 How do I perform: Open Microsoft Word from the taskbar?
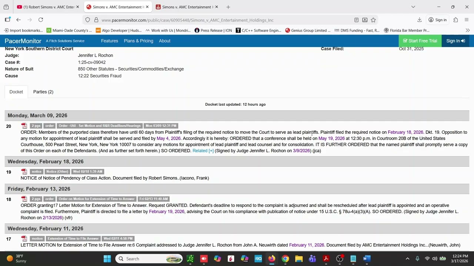367,259
